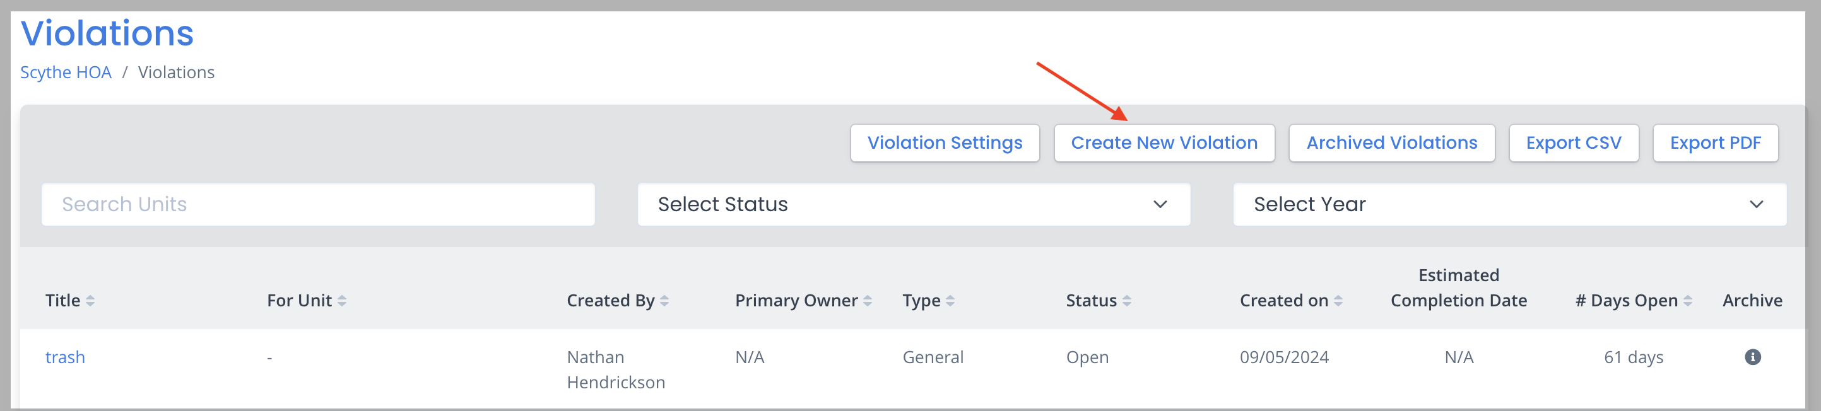Sort by Title column arrows
This screenshot has width=1821, height=411.
pyautogui.click(x=90, y=301)
